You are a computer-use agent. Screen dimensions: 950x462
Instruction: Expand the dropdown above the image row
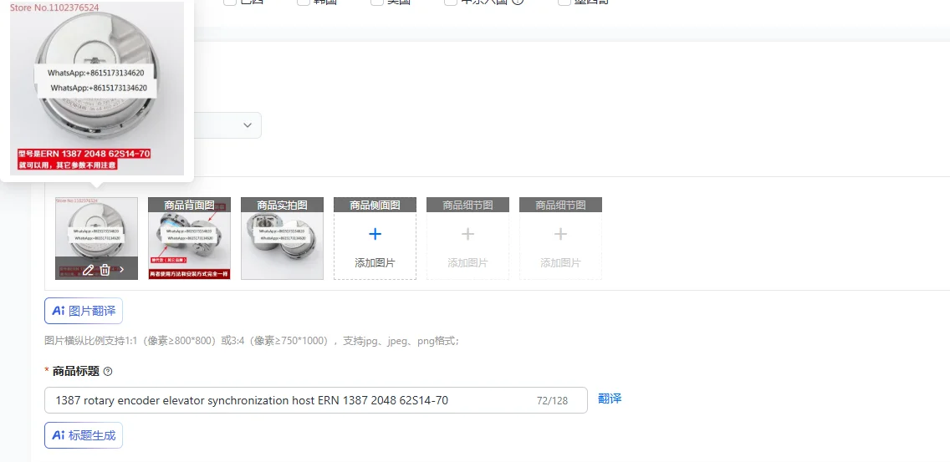[247, 125]
